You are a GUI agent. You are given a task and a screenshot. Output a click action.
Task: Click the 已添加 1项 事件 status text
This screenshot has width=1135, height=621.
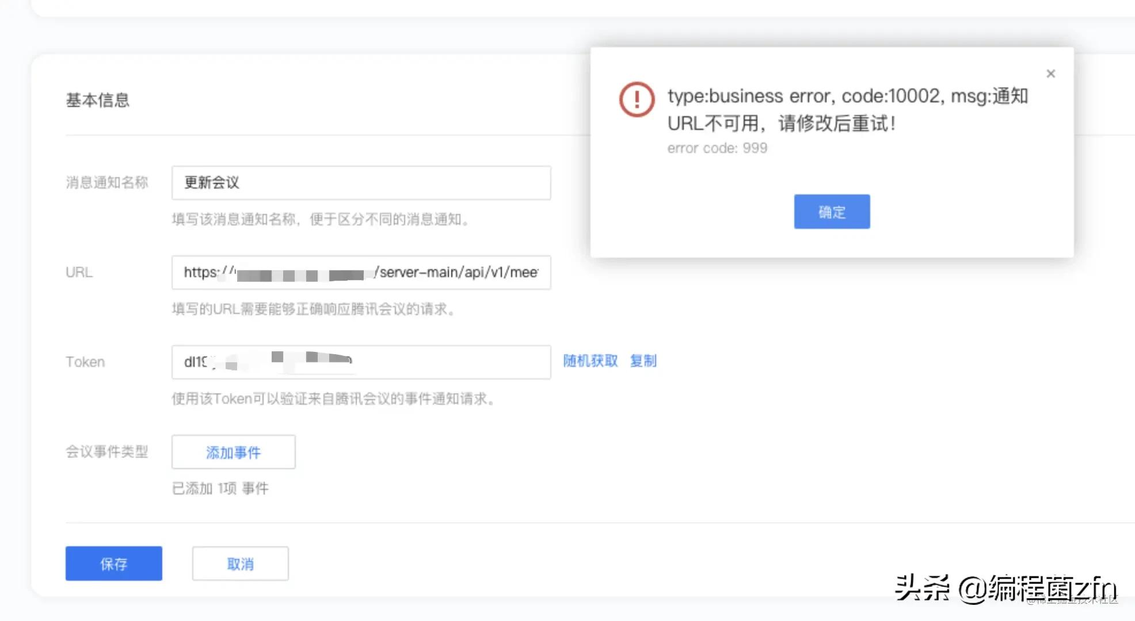pos(220,489)
